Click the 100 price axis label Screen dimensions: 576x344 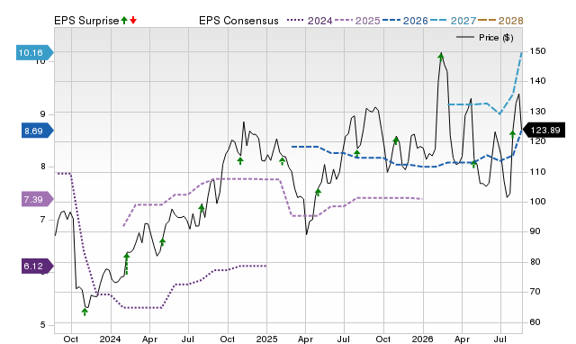tap(538, 202)
